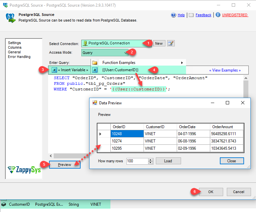Viewport: 256px width, 212px height.
Task: Click the PostgreSQL Ex... scope in variable row
Action: tap(49, 204)
